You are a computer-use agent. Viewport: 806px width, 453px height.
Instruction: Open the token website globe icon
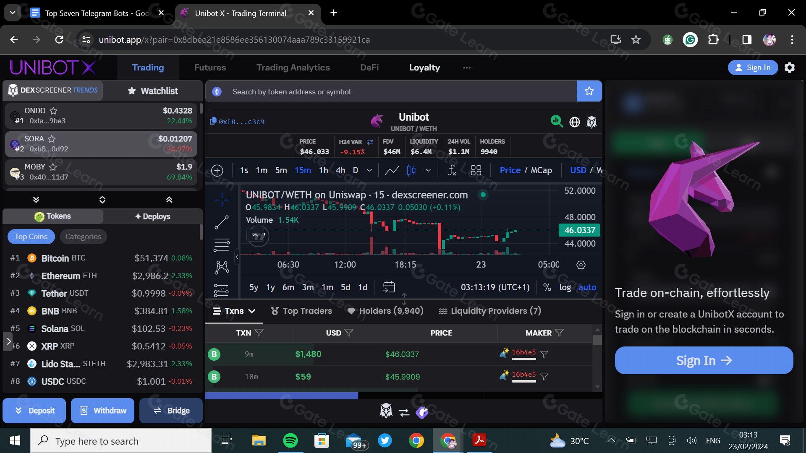(x=574, y=122)
